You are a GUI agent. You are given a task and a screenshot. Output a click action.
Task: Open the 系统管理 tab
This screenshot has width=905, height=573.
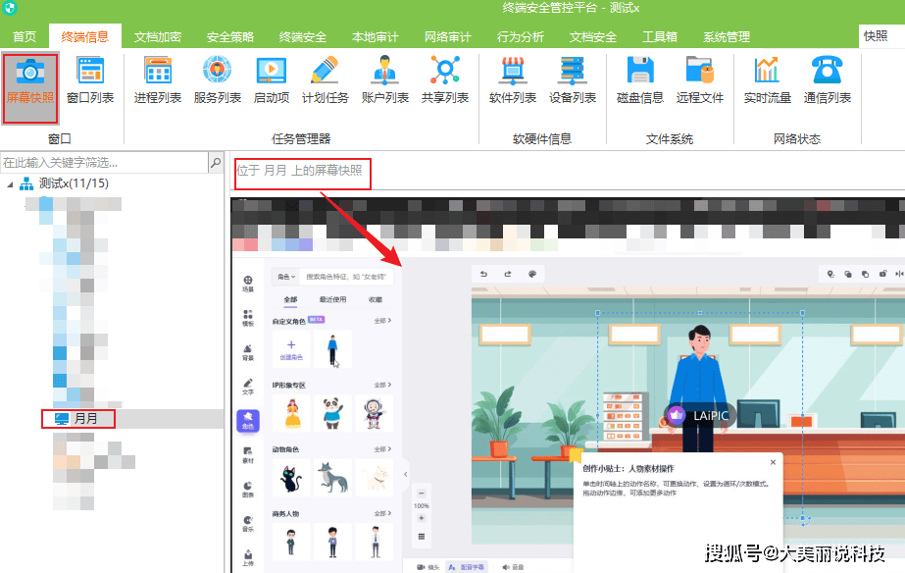click(x=727, y=37)
